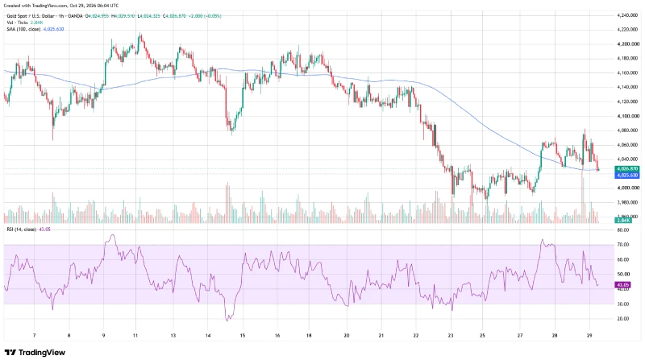Click the 4,060.000 price axis label
Image resolution: width=645 pixels, height=364 pixels.
[628, 145]
